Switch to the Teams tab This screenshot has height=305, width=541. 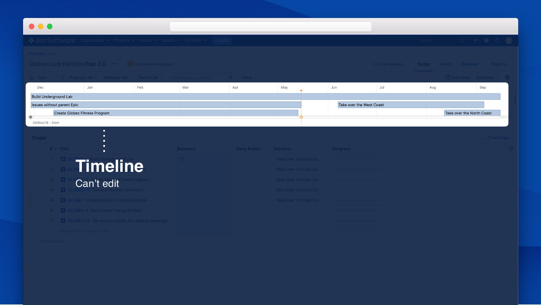(446, 64)
